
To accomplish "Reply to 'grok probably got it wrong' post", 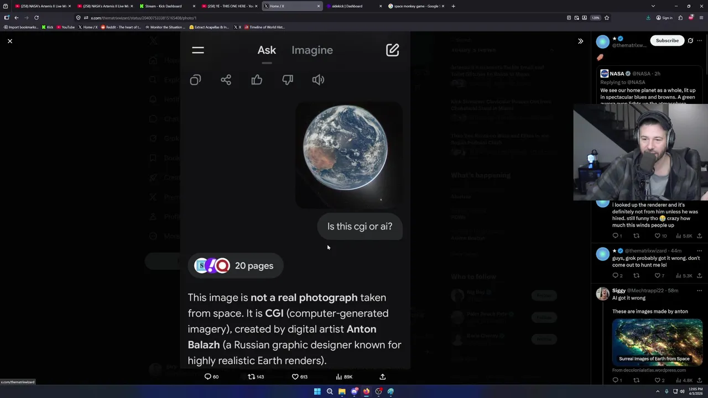I will pyautogui.click(x=617, y=275).
